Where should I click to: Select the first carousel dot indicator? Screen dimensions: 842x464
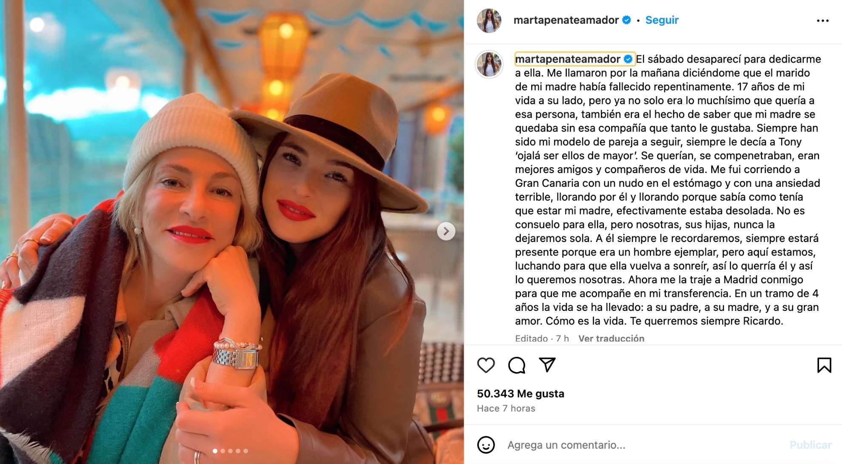pos(215,451)
